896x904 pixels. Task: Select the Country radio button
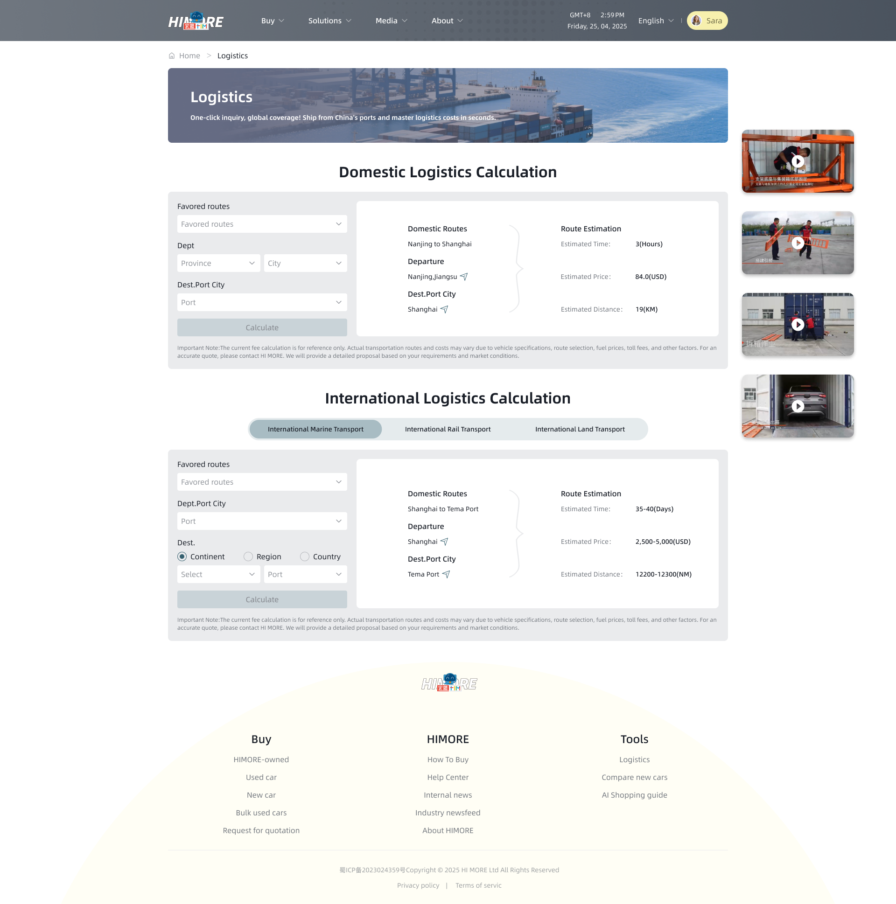tap(305, 556)
